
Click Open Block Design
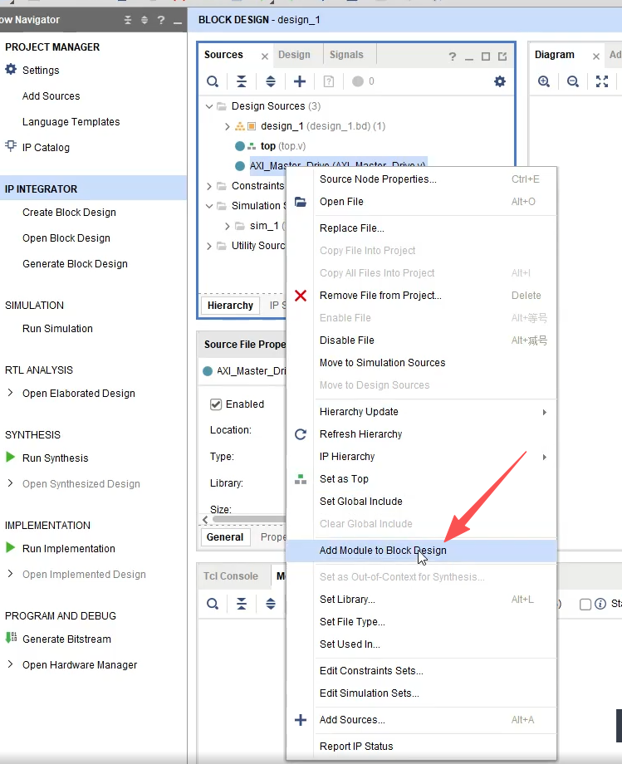click(x=66, y=238)
